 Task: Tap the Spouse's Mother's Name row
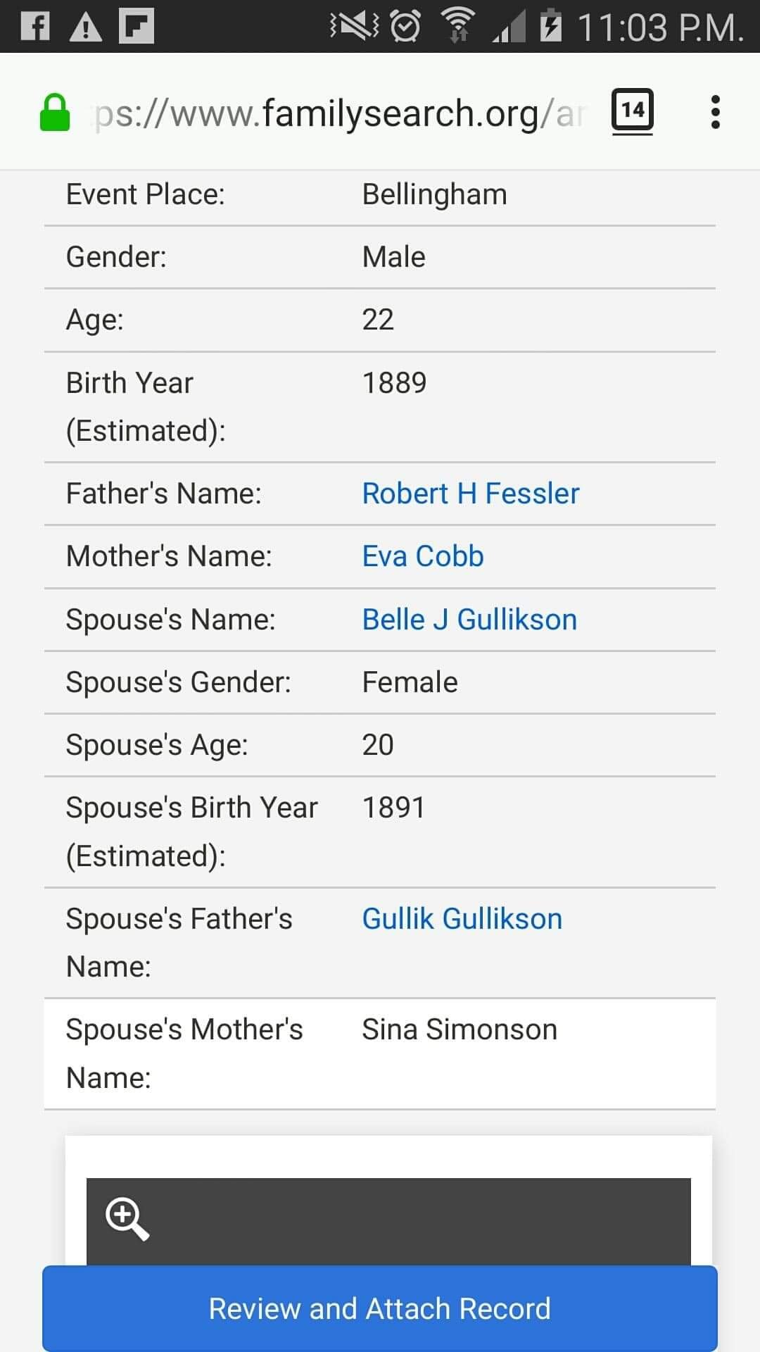click(x=380, y=1053)
